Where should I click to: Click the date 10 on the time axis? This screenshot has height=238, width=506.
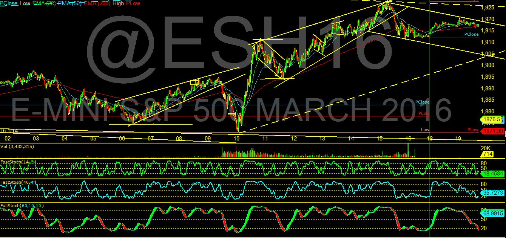coord(237,139)
